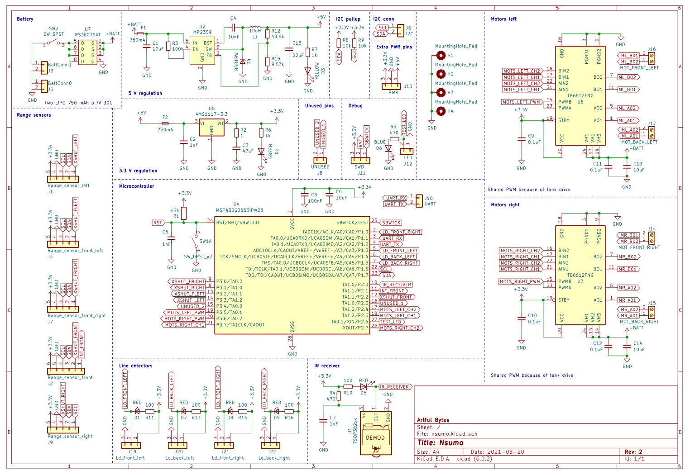This screenshot has width=690, height=475.
Task: Click the "Battery" section title
Action: coord(25,19)
